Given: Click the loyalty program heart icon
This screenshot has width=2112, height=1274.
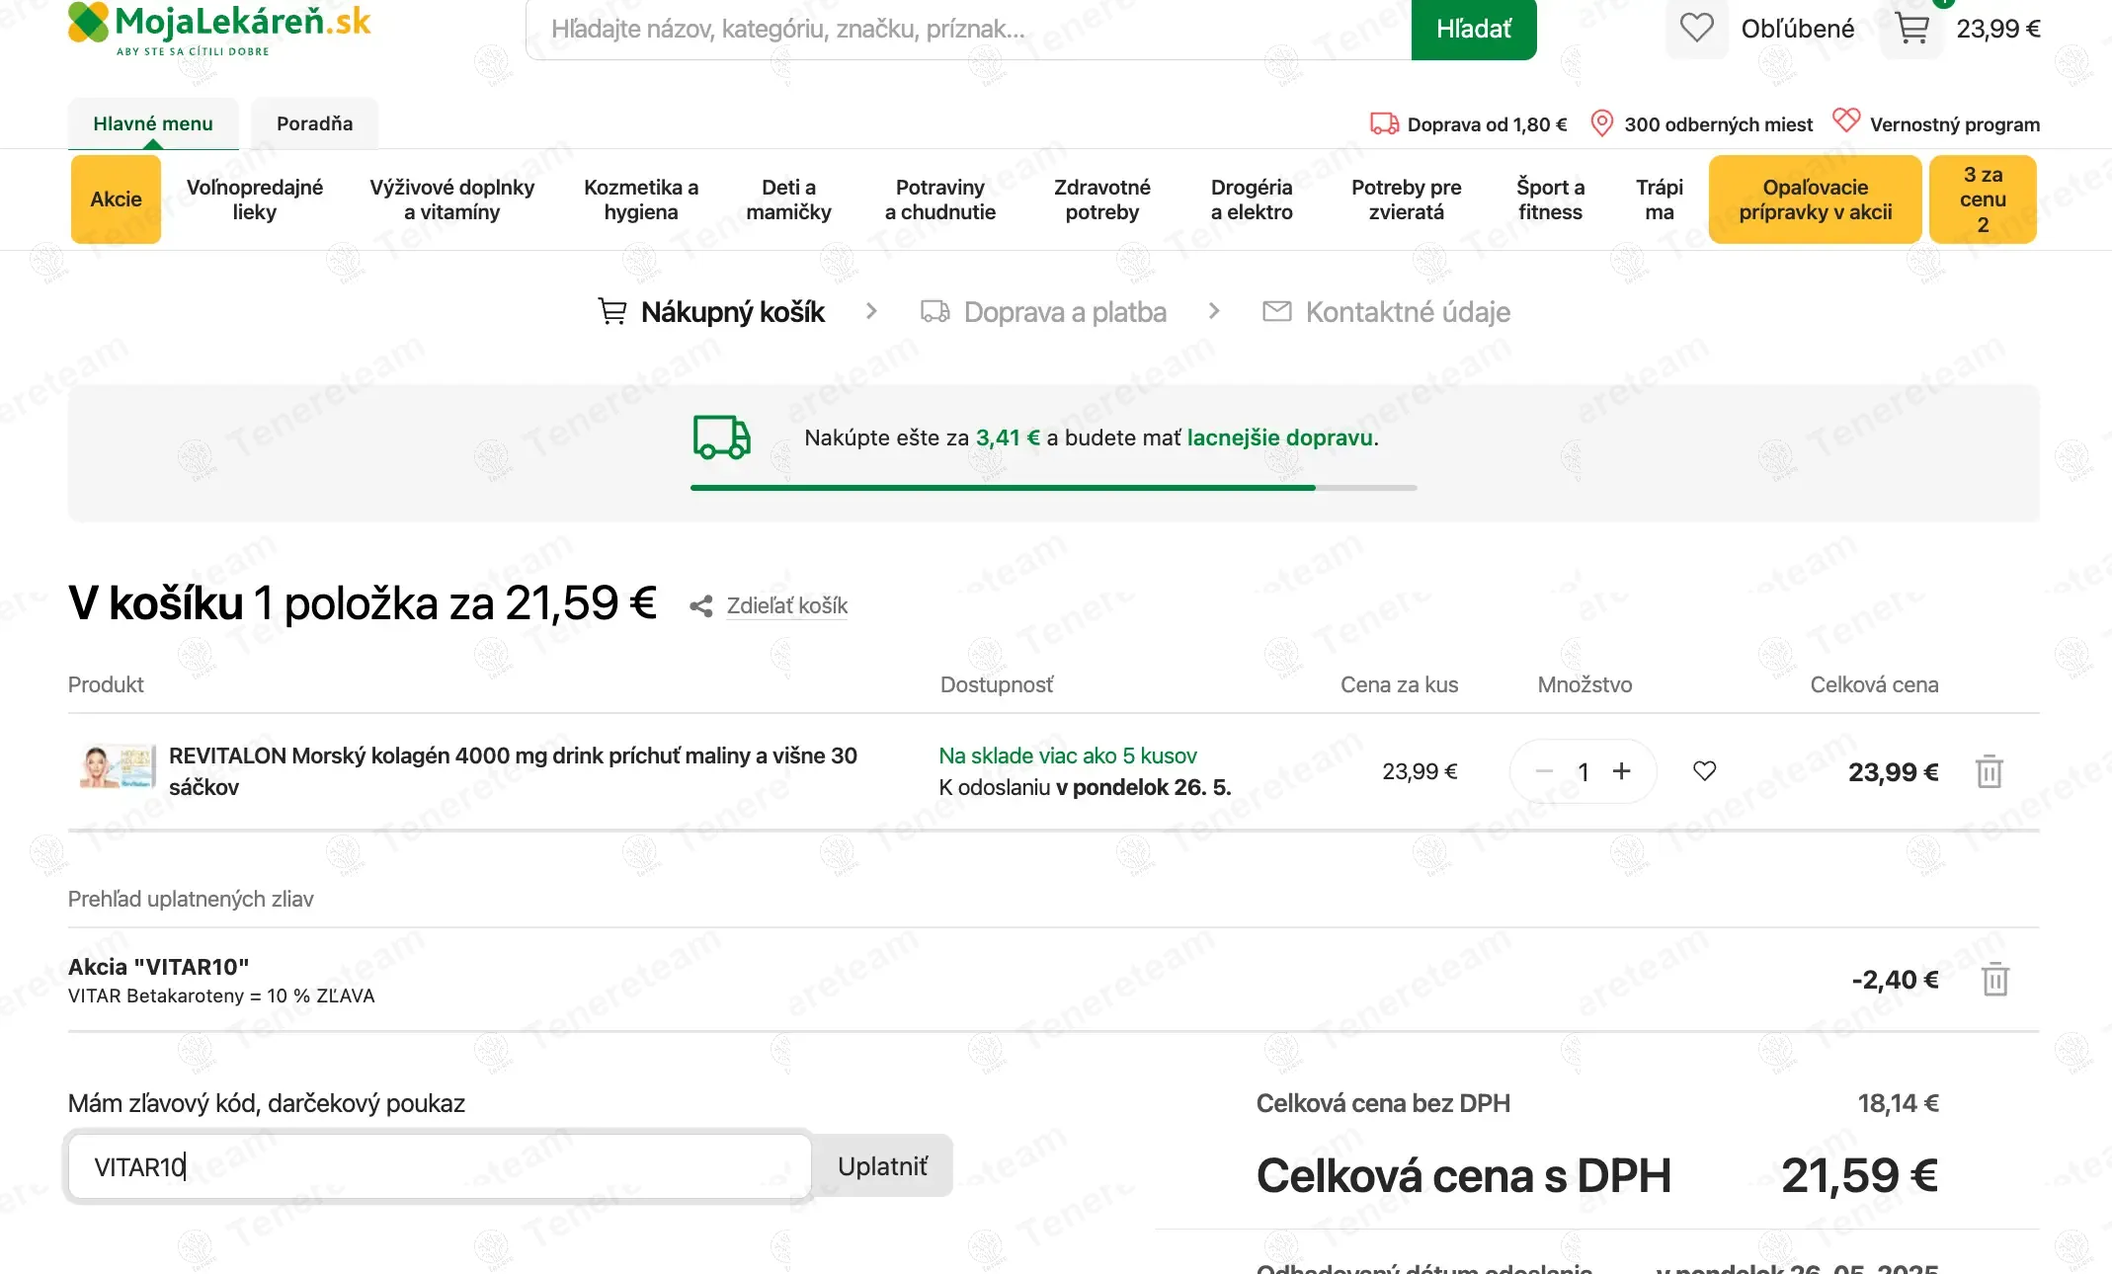Looking at the screenshot, I should pos(1845,120).
